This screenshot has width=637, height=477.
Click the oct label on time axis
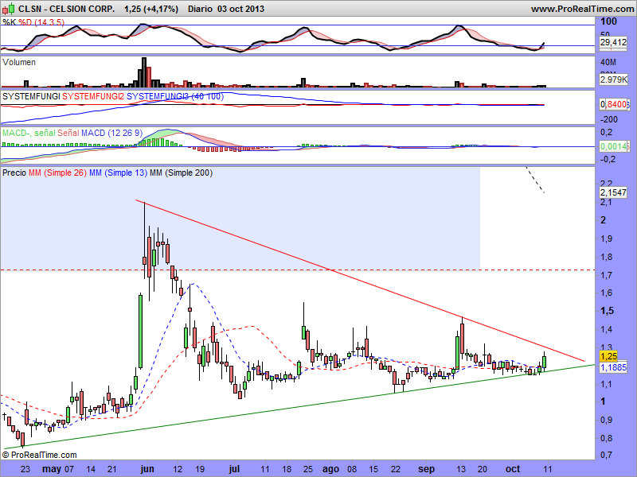(513, 469)
